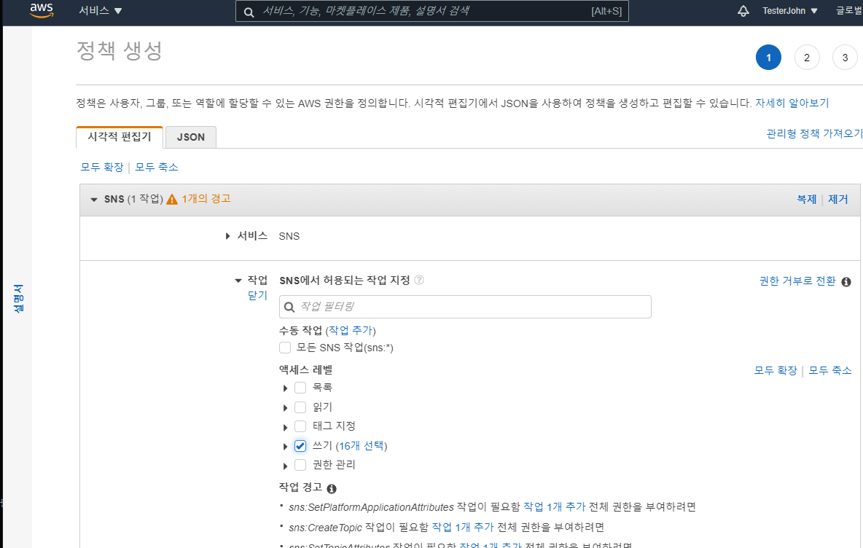Go to wizard step 1

pyautogui.click(x=768, y=58)
